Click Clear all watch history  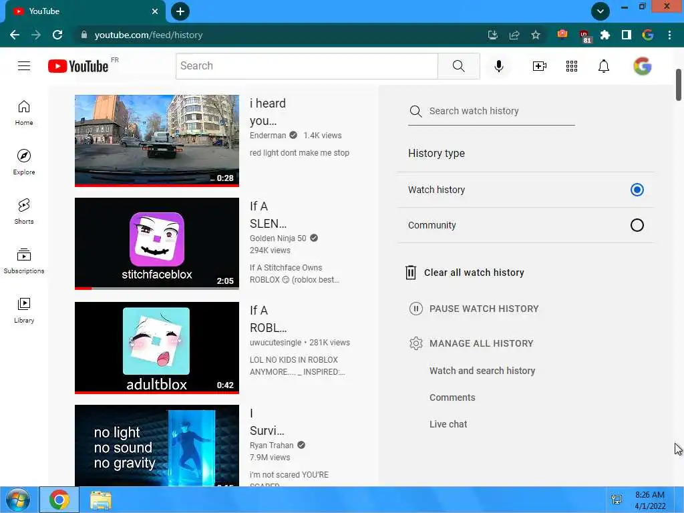pos(474,273)
